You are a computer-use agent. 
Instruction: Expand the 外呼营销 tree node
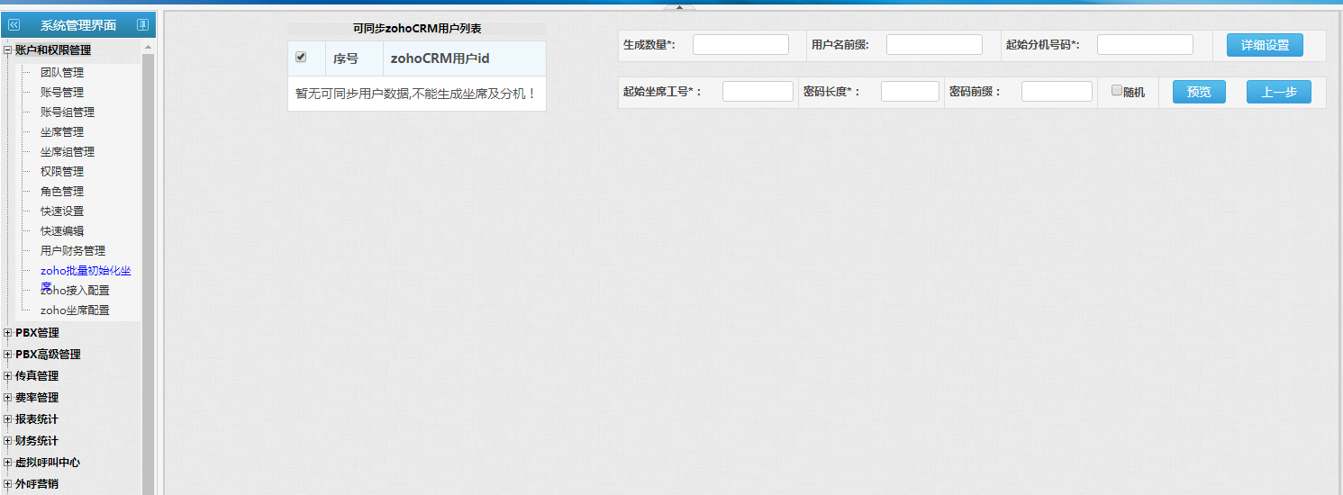coord(8,484)
